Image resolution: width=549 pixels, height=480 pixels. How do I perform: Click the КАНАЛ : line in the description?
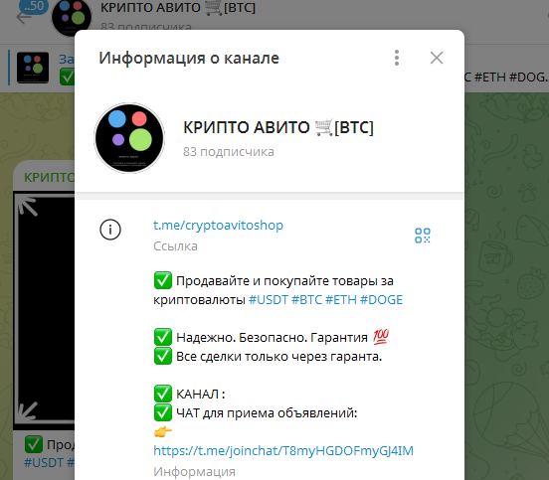pos(200,395)
